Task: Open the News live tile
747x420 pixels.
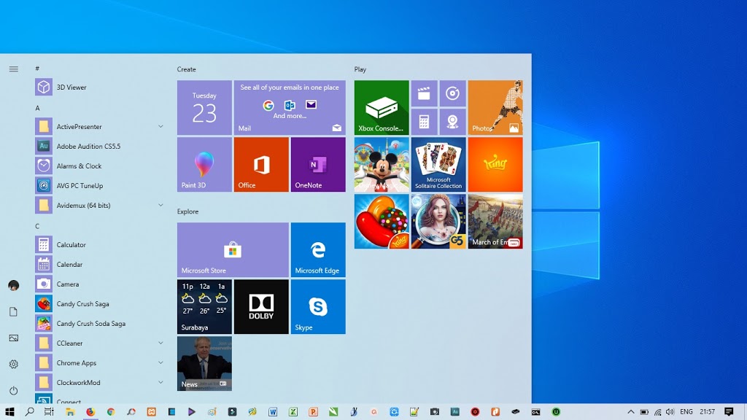Action: (x=204, y=364)
